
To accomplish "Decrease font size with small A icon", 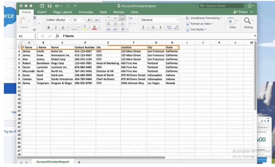I will point(97,20).
